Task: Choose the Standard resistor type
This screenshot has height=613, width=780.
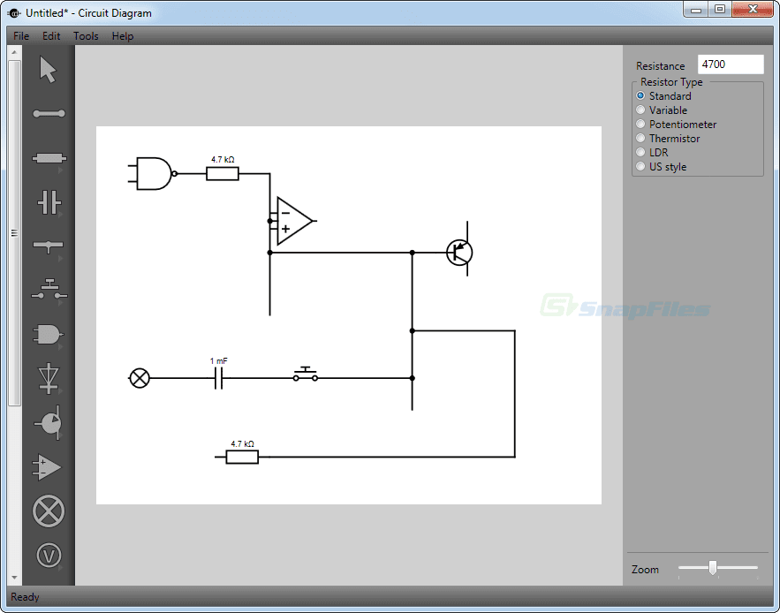Action: click(663, 95)
